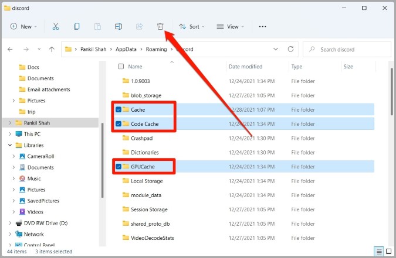
Task: Click Roaming in the address path
Action: tap(156, 49)
